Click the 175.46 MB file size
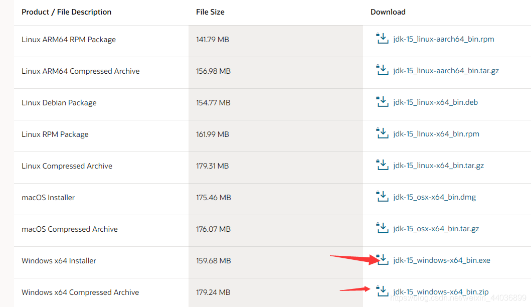 point(213,198)
